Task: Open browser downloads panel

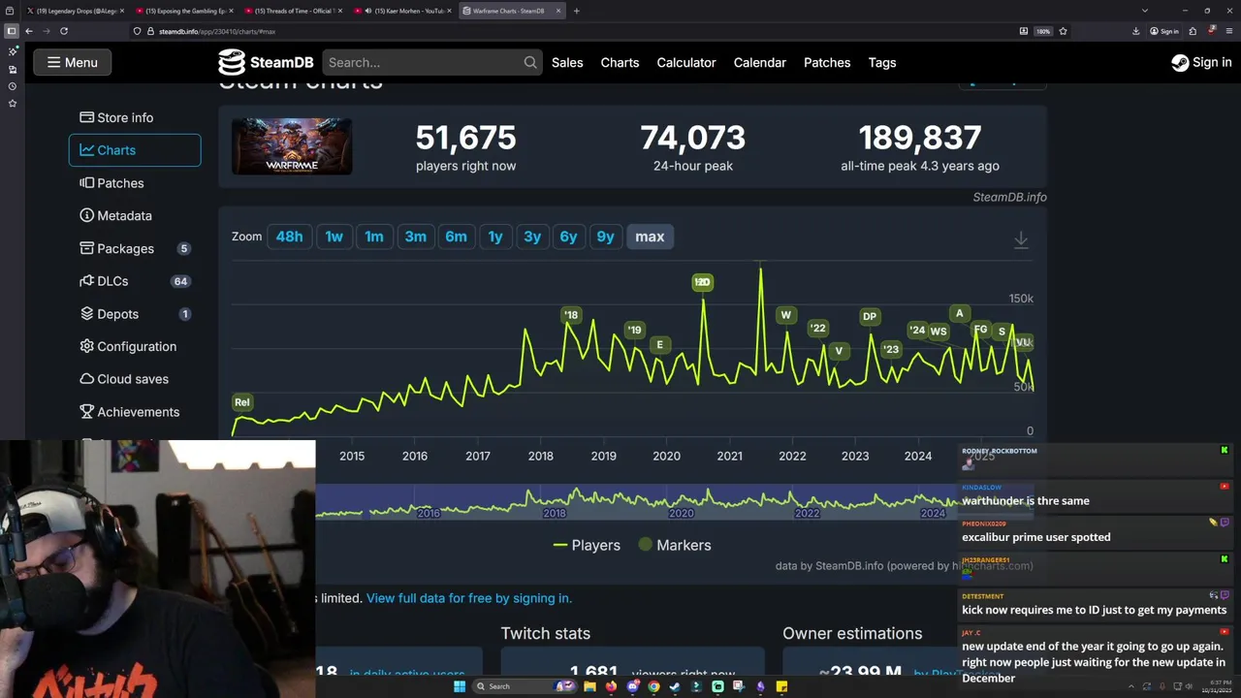Action: coord(1136,31)
